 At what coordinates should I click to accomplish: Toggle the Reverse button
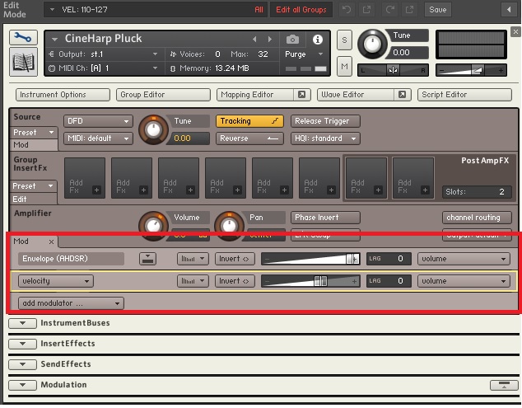tap(249, 138)
